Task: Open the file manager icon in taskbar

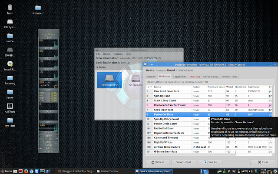Action: 15,171
